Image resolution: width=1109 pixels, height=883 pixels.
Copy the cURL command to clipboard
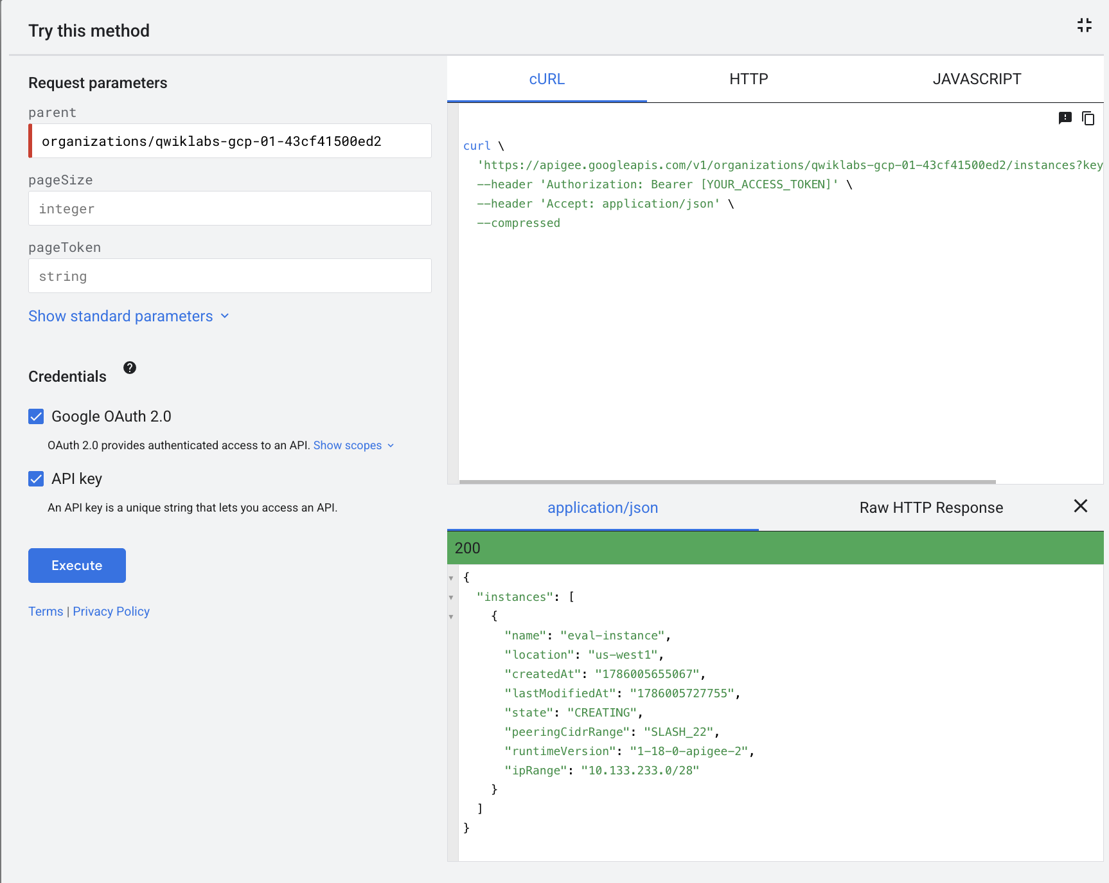tap(1088, 118)
